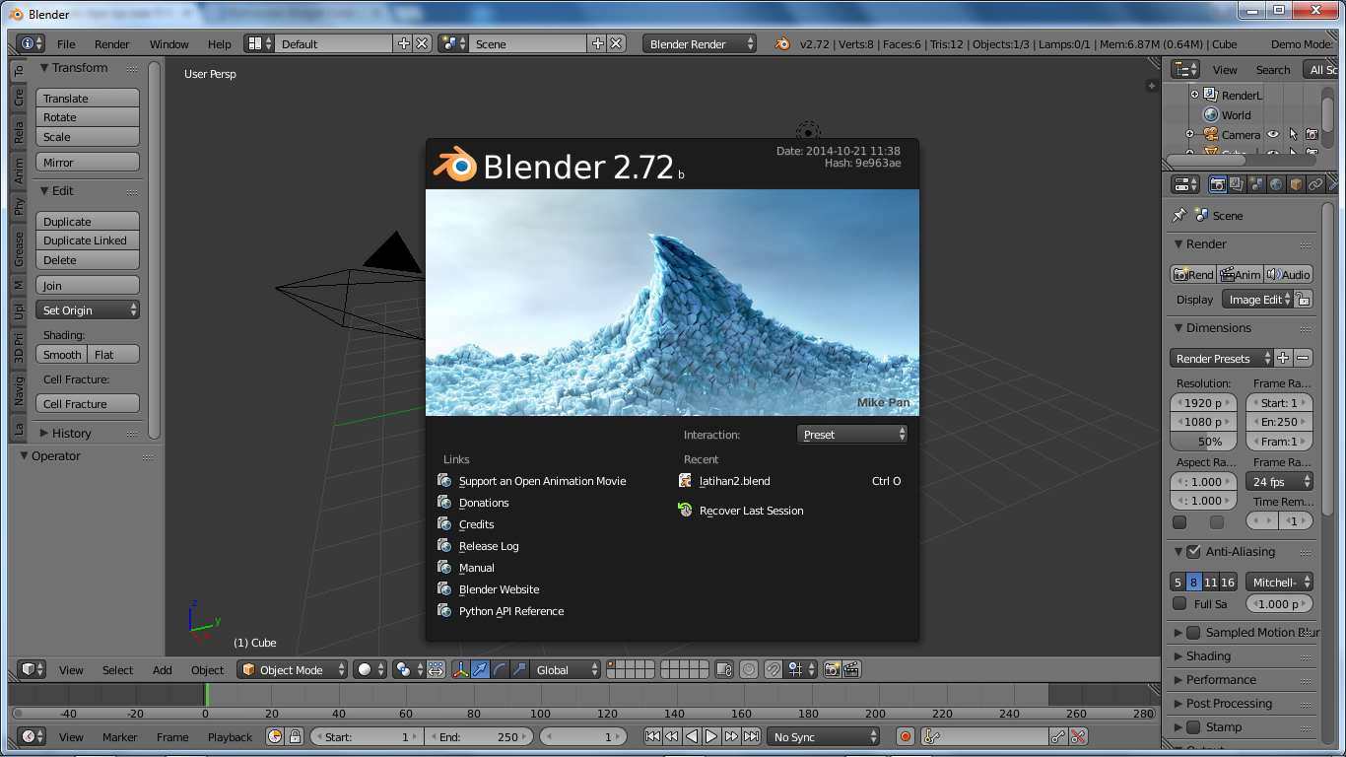Open latihan2.blend from Recent list
The image size is (1346, 757).
click(735, 481)
